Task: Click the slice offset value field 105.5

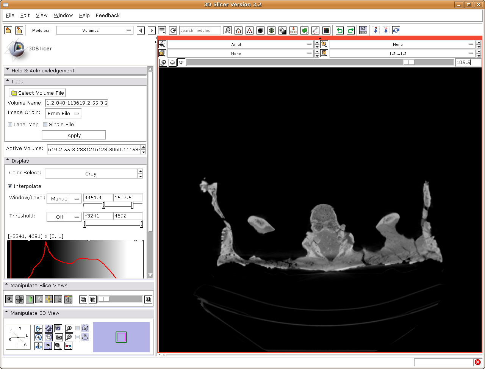Action: click(468, 63)
